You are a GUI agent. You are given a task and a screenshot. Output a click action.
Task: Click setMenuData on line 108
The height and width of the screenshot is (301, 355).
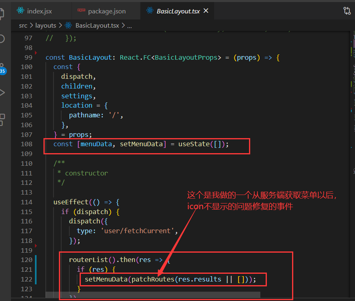coord(141,144)
